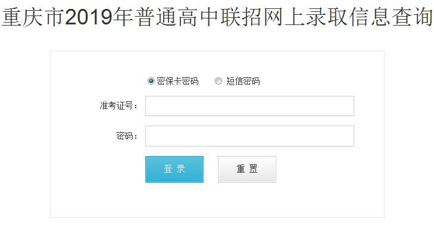Clear the form using the 重置 button
Image resolution: width=434 pixels, height=225 pixels.
pyautogui.click(x=247, y=169)
